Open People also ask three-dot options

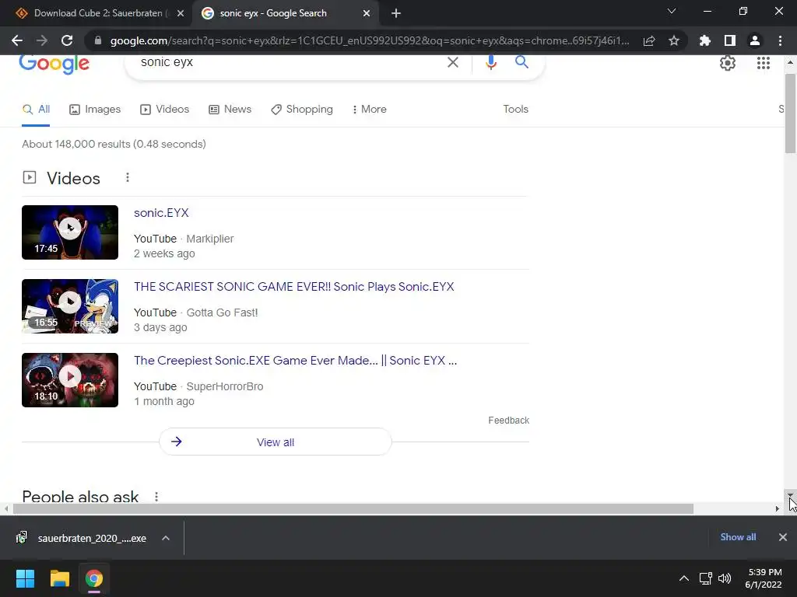tap(156, 497)
